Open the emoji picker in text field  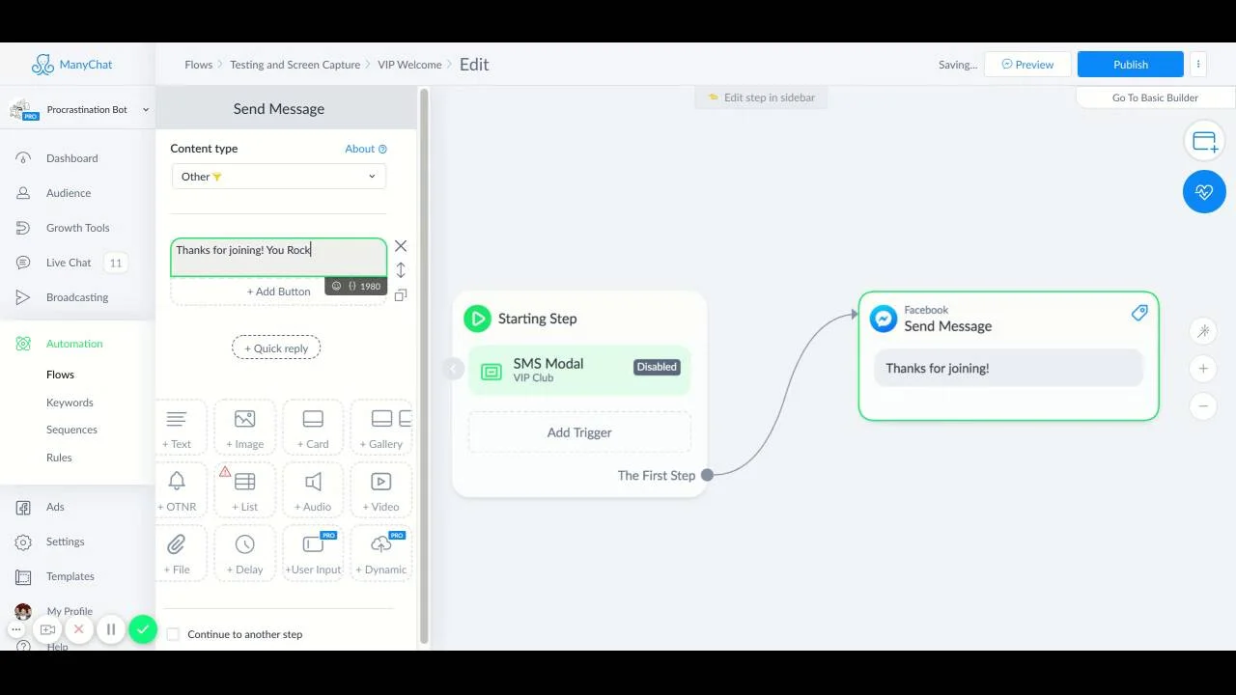336,286
